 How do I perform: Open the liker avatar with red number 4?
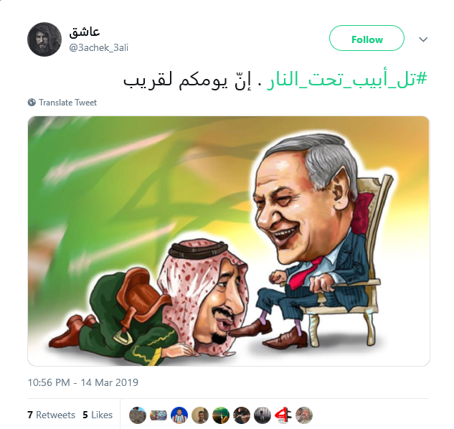pyautogui.click(x=283, y=415)
